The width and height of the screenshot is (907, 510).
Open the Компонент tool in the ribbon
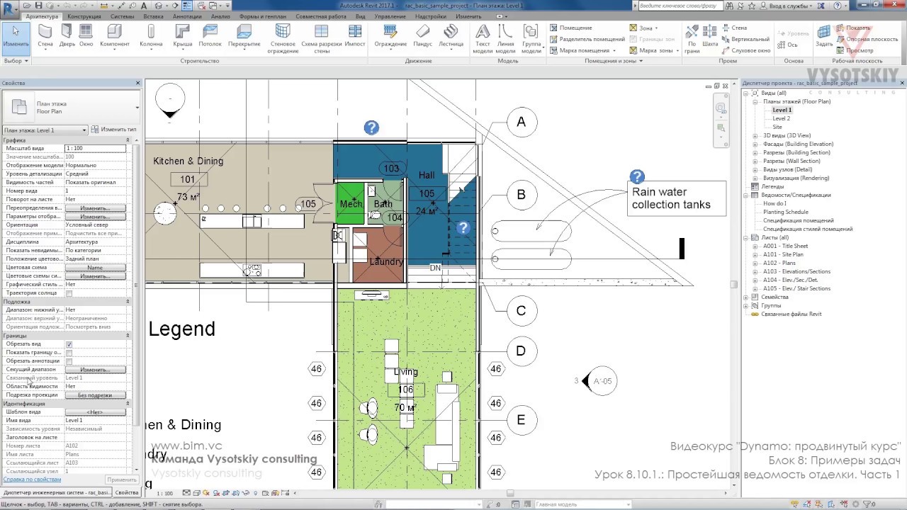coord(115,36)
